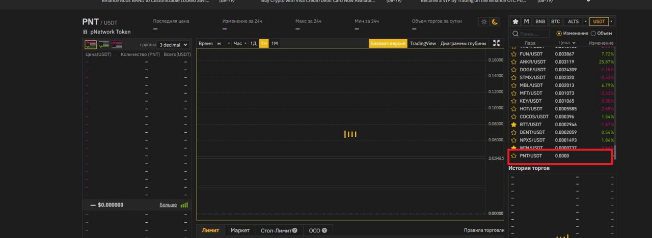Select the Изменение radio option

pos(559,34)
